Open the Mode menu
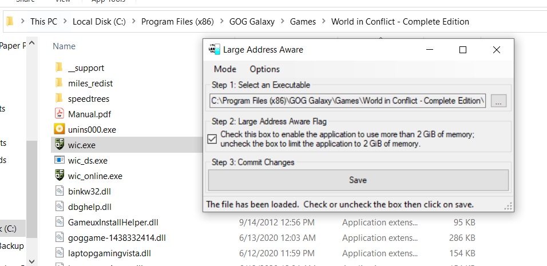547x266 pixels. [225, 69]
